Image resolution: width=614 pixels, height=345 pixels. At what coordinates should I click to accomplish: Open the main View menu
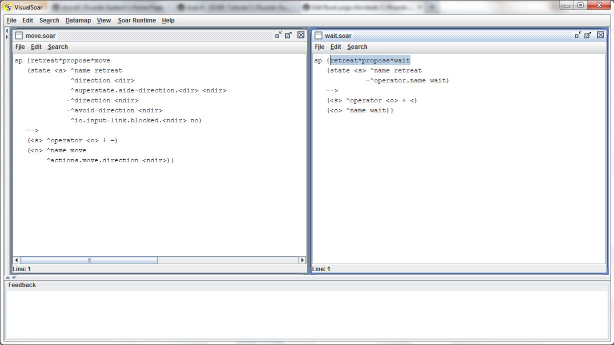click(103, 20)
